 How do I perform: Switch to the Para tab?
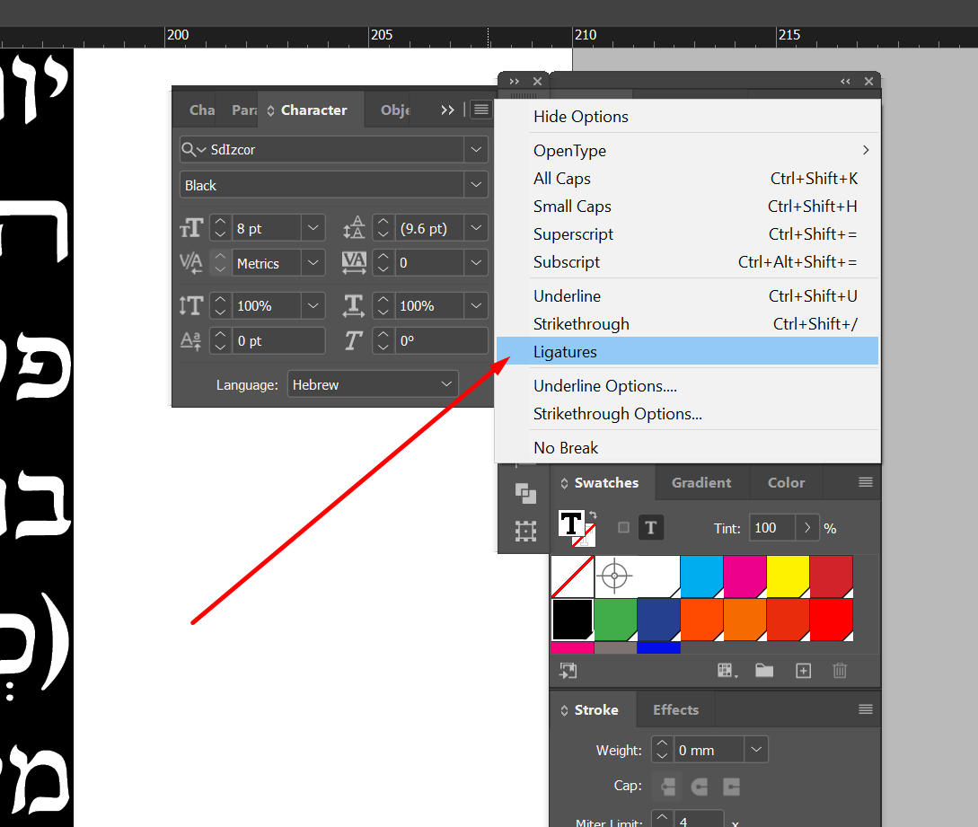(244, 110)
